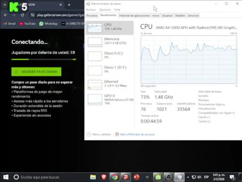Switch to Chrome in the taskbar
Viewport: 242px width, 182px height.
coord(115,177)
